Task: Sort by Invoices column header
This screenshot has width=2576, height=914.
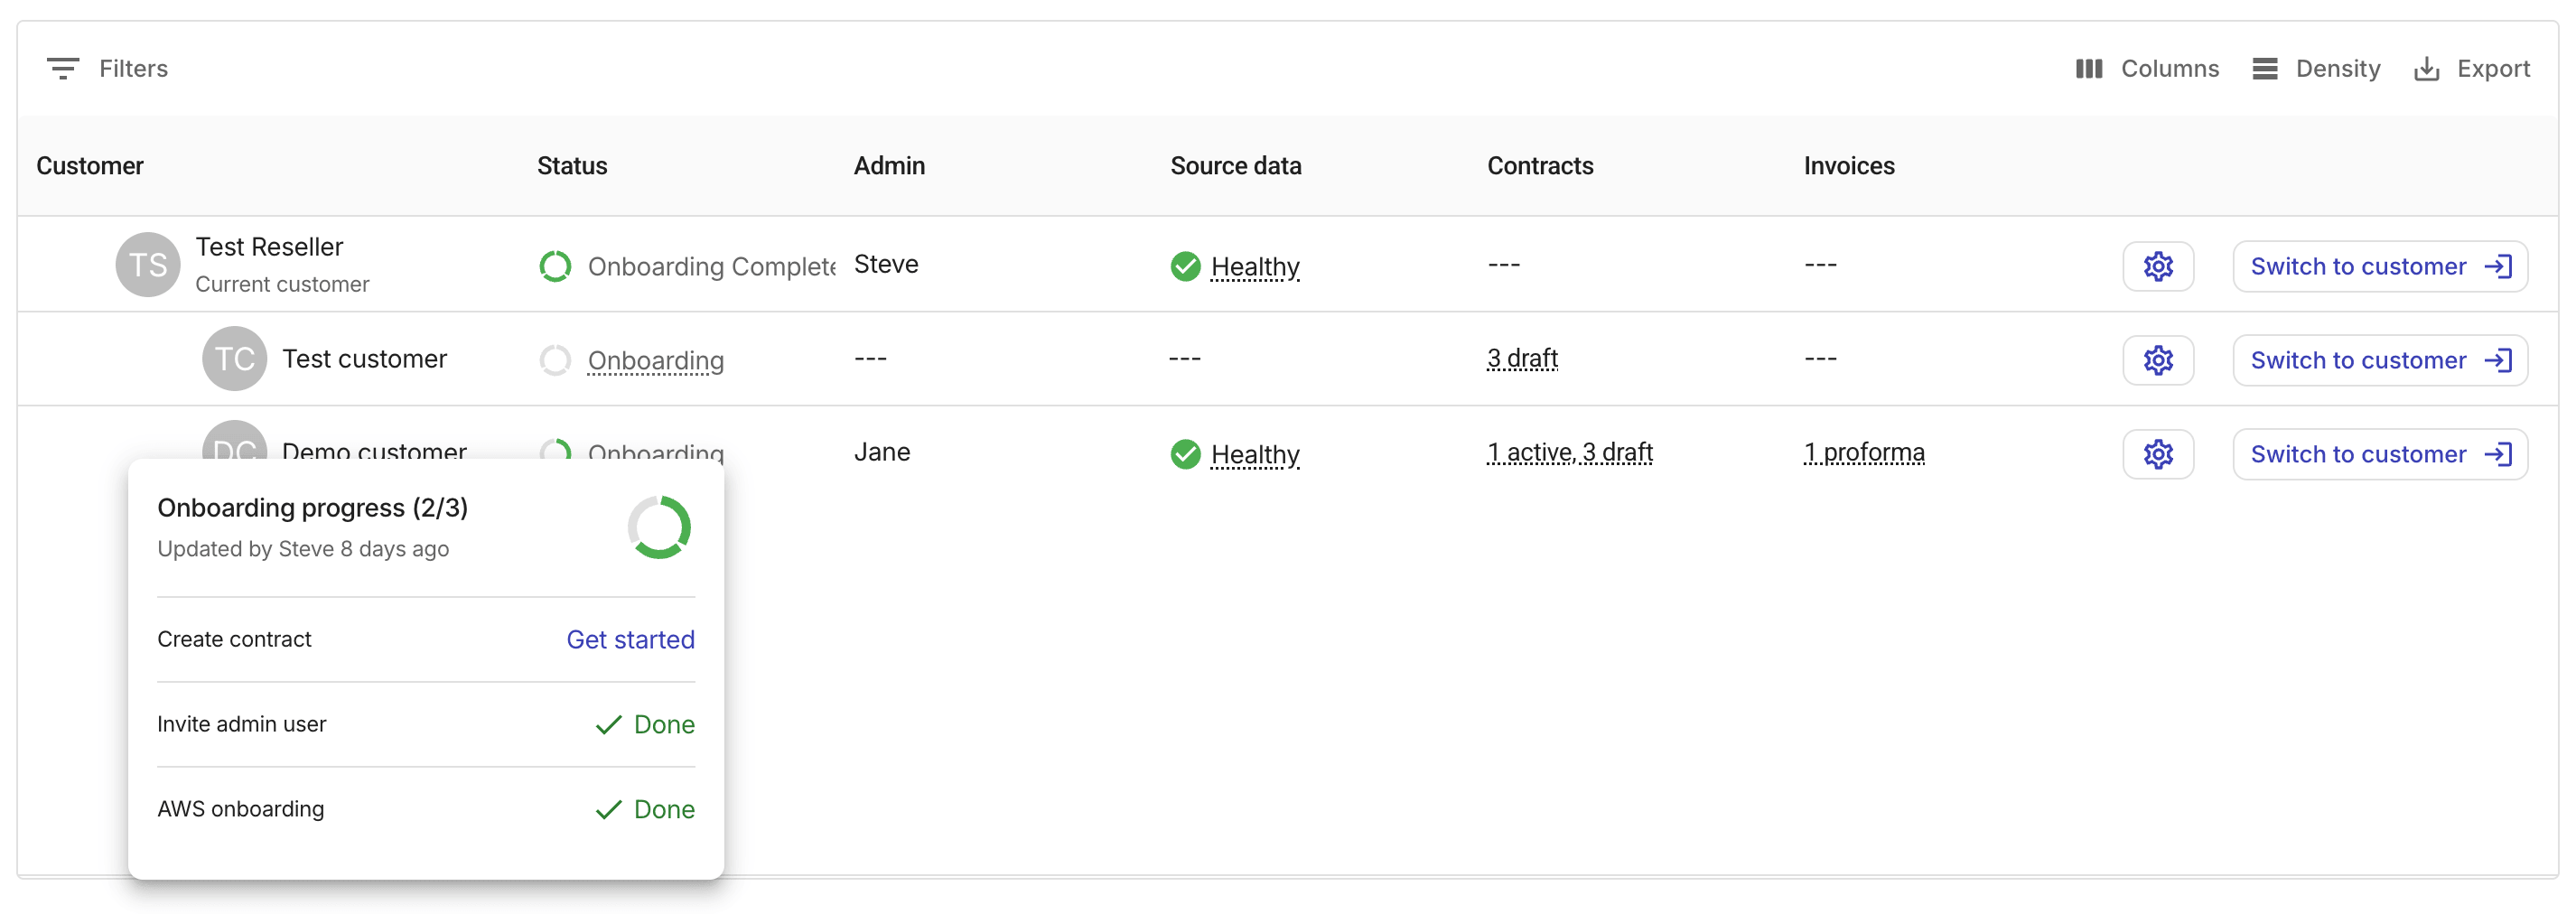Action: point(1849,166)
